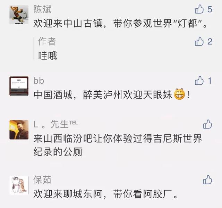Tap the comment about 吉尼斯世界纪录的公厕
The height and width of the screenshot is (208, 222).
[x=118, y=145]
